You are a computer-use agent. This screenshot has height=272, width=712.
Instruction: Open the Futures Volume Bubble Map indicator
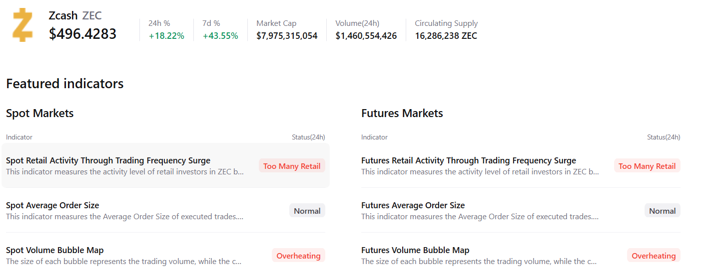click(415, 250)
